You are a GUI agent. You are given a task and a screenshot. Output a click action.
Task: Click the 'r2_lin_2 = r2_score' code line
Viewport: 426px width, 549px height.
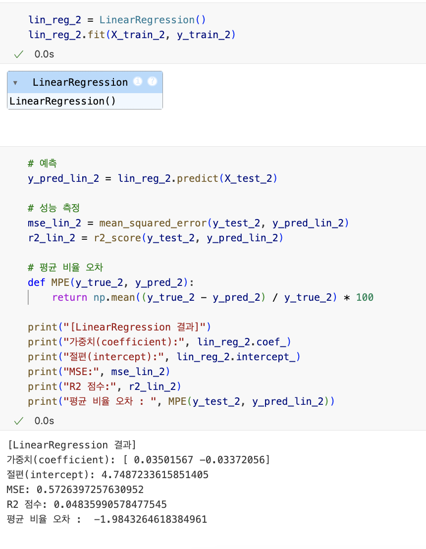(156, 238)
